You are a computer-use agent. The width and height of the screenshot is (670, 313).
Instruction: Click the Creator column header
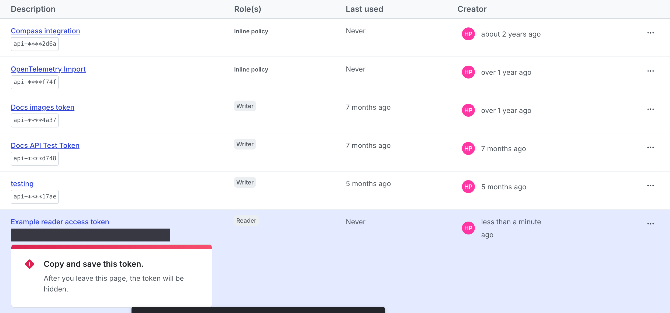(x=472, y=9)
